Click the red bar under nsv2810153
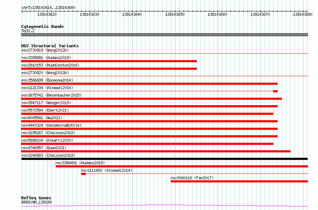 (x=109, y=69)
